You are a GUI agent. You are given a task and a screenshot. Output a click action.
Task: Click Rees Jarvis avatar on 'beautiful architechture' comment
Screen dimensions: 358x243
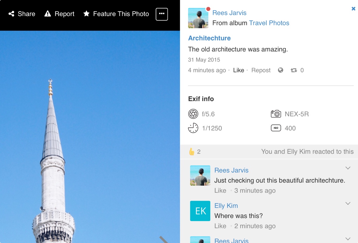[200, 175]
